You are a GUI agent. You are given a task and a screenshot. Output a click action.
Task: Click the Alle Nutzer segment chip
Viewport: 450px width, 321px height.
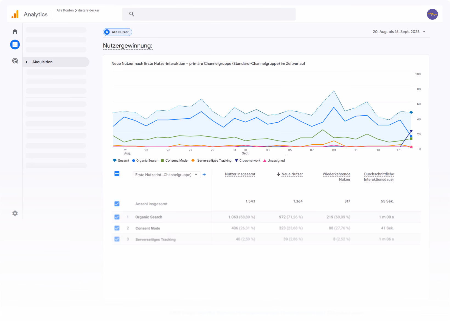117,32
